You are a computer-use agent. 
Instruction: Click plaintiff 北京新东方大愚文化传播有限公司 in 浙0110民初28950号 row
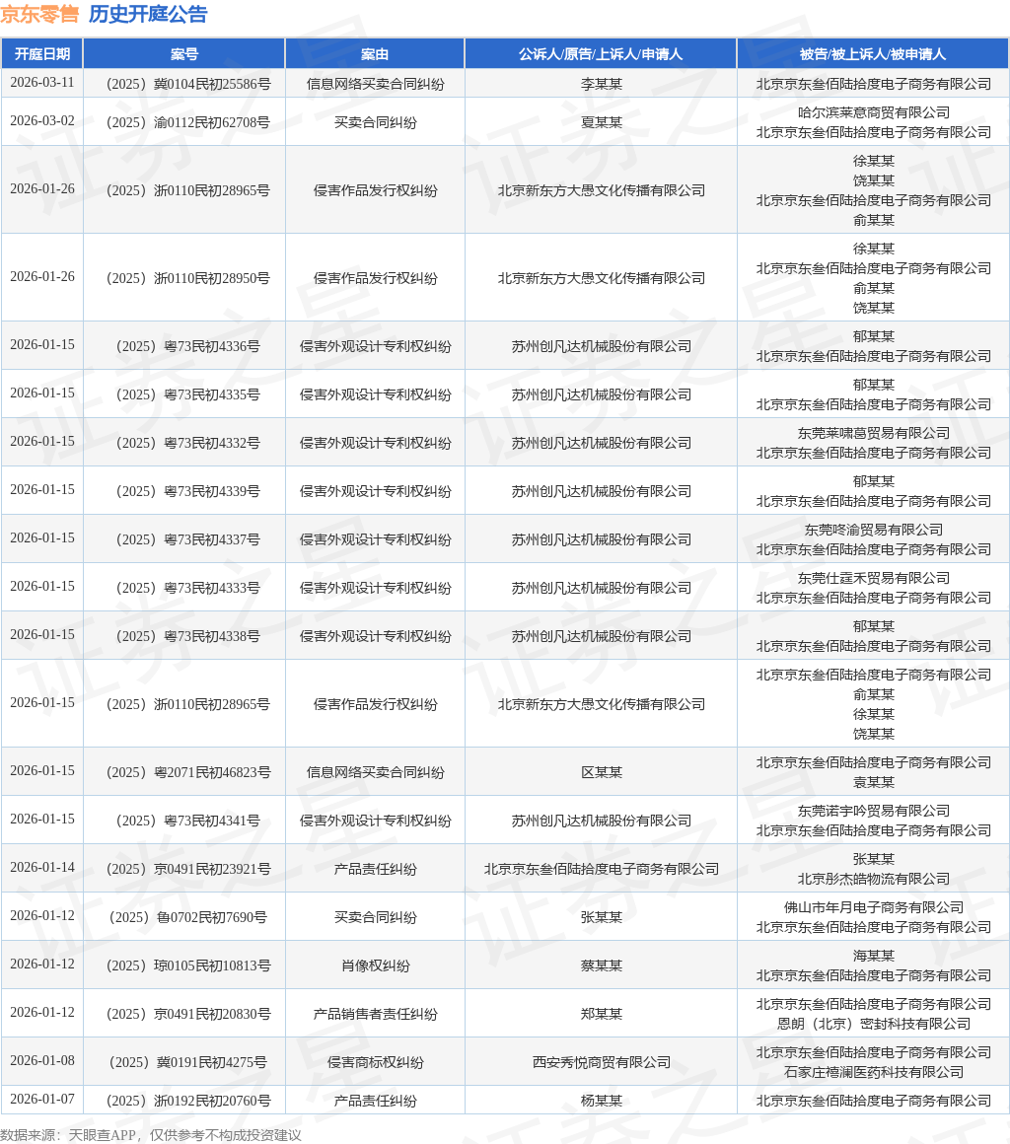(602, 278)
